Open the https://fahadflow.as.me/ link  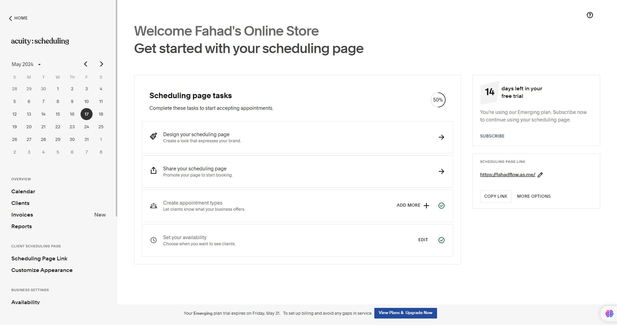click(507, 174)
